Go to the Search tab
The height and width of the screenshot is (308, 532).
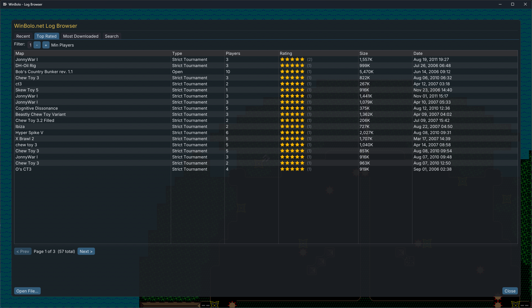(112, 36)
